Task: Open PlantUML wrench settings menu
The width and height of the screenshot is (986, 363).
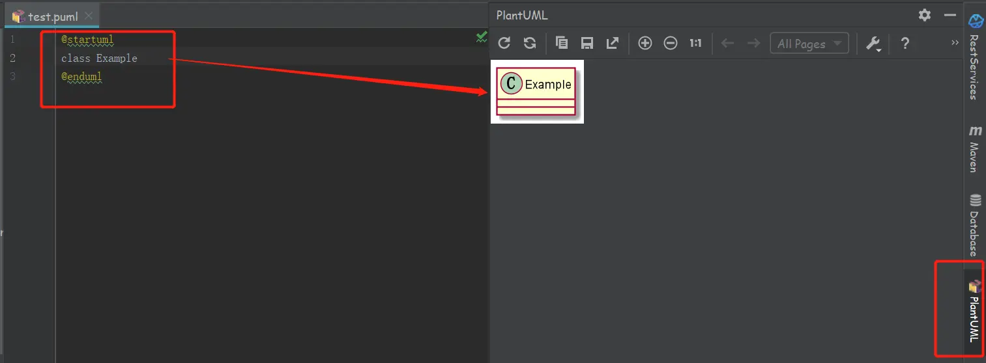Action: click(873, 44)
